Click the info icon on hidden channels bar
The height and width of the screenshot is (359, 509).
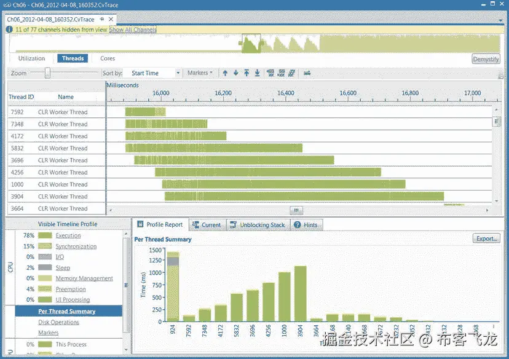point(9,30)
